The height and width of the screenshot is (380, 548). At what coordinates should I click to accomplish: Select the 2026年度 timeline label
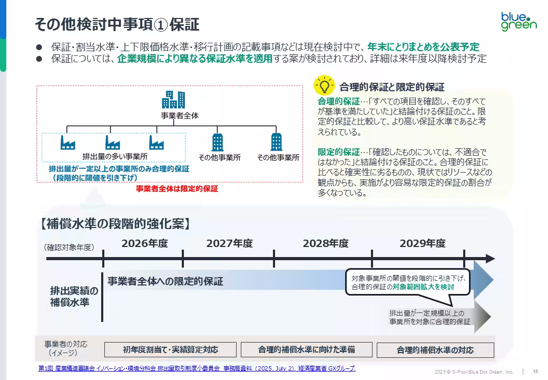[144, 243]
